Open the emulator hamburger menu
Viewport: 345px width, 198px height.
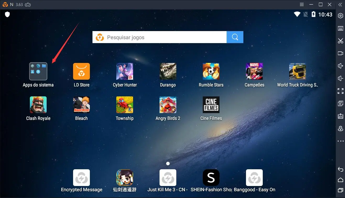pos(302,4)
